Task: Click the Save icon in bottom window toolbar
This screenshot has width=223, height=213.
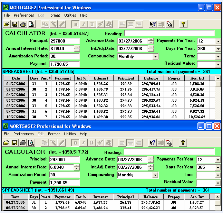Action: [x=15, y=143]
